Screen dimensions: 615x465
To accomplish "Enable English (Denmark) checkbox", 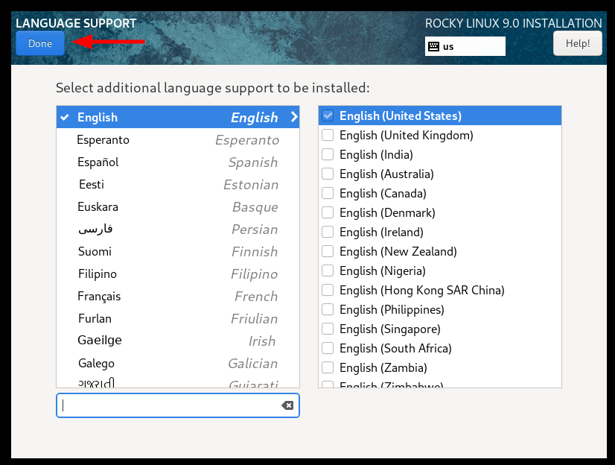I will tap(328, 212).
